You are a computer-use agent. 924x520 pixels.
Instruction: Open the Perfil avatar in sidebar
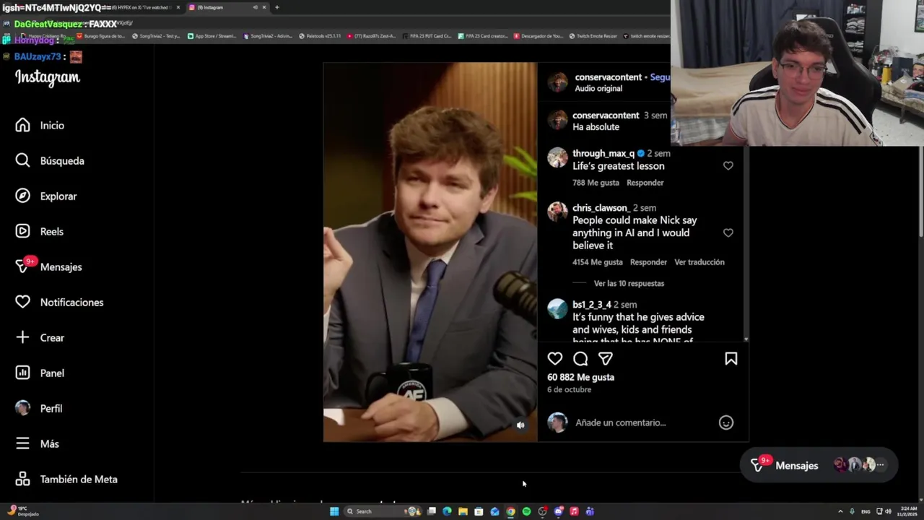23,409
